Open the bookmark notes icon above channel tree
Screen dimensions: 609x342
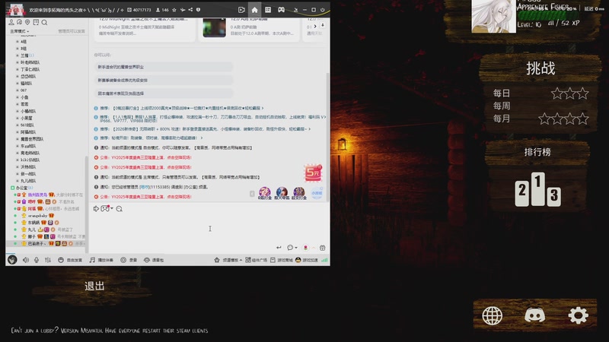pos(36,22)
